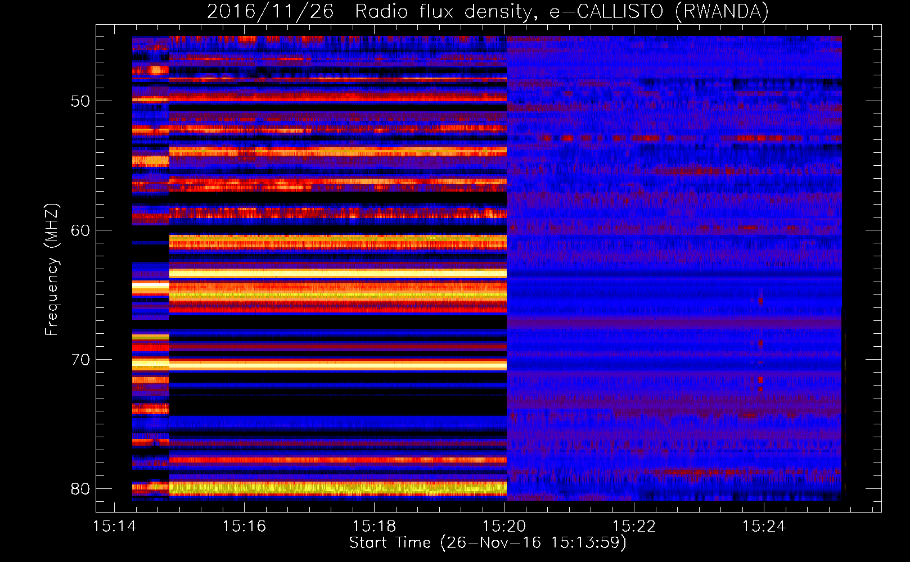Click the 15:24 time tick label
This screenshot has width=910, height=562.
coord(764,527)
